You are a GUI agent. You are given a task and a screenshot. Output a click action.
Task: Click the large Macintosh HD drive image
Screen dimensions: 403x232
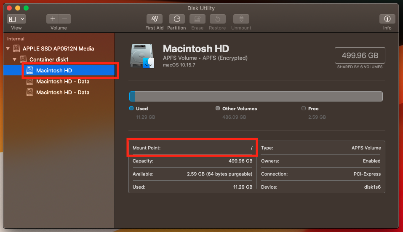tap(142, 56)
